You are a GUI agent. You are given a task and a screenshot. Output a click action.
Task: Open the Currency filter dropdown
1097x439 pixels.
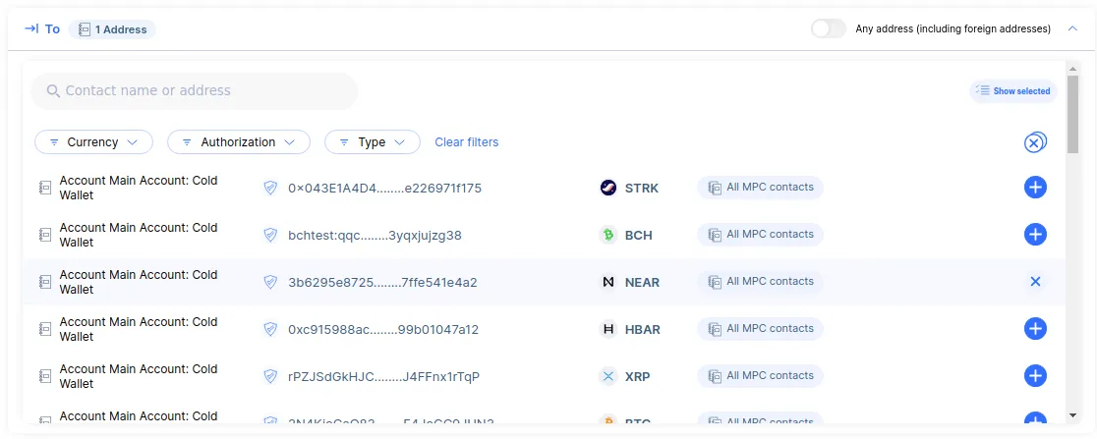[93, 141]
